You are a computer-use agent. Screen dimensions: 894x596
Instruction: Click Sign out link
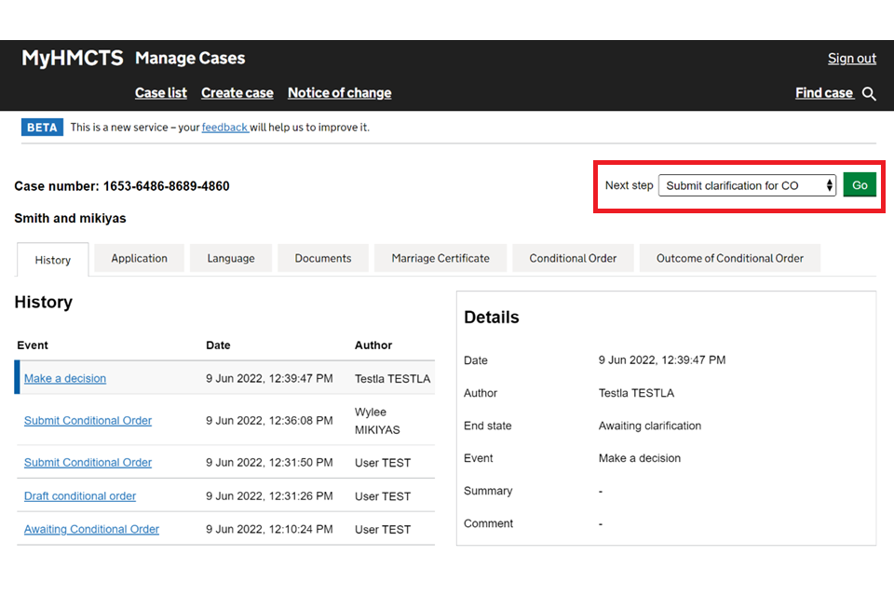pyautogui.click(x=851, y=59)
